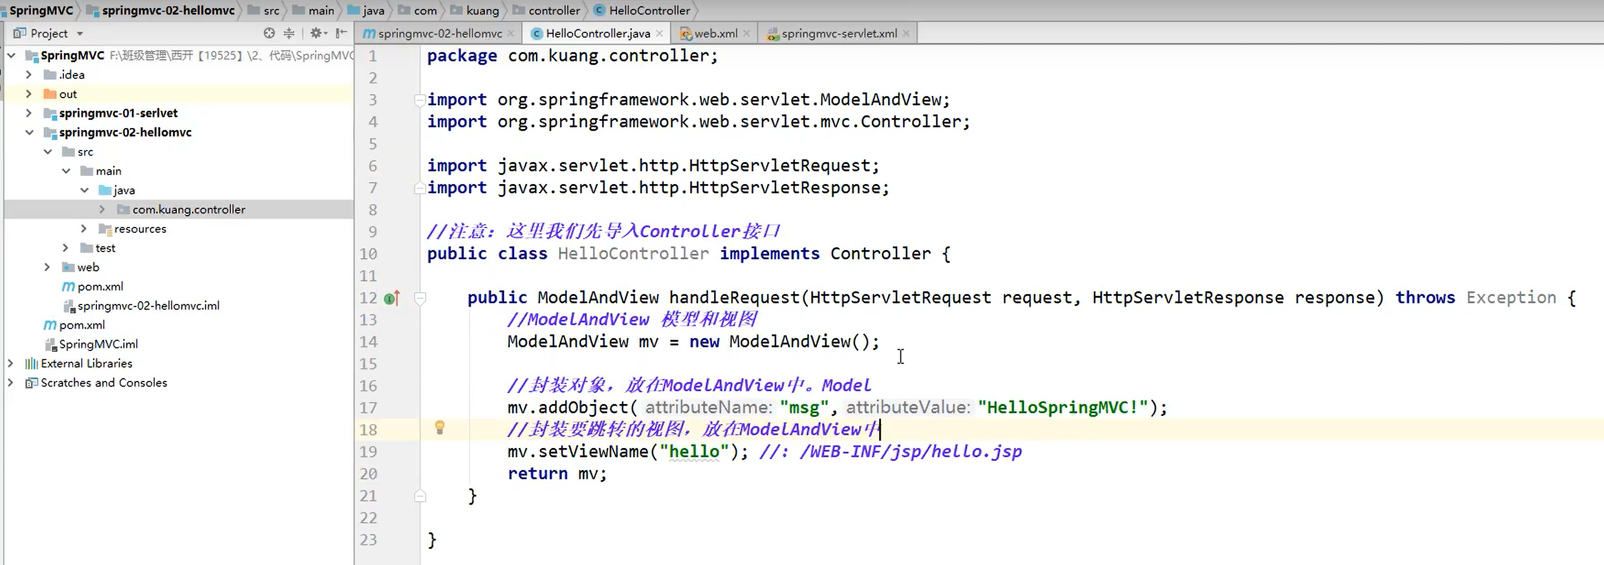This screenshot has height=565, width=1604.
Task: Close the web.xml tab
Action: (746, 33)
